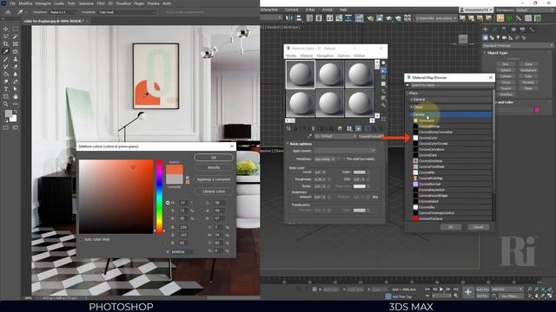Open the Material Editor Utilities menu

pyautogui.click(x=359, y=55)
